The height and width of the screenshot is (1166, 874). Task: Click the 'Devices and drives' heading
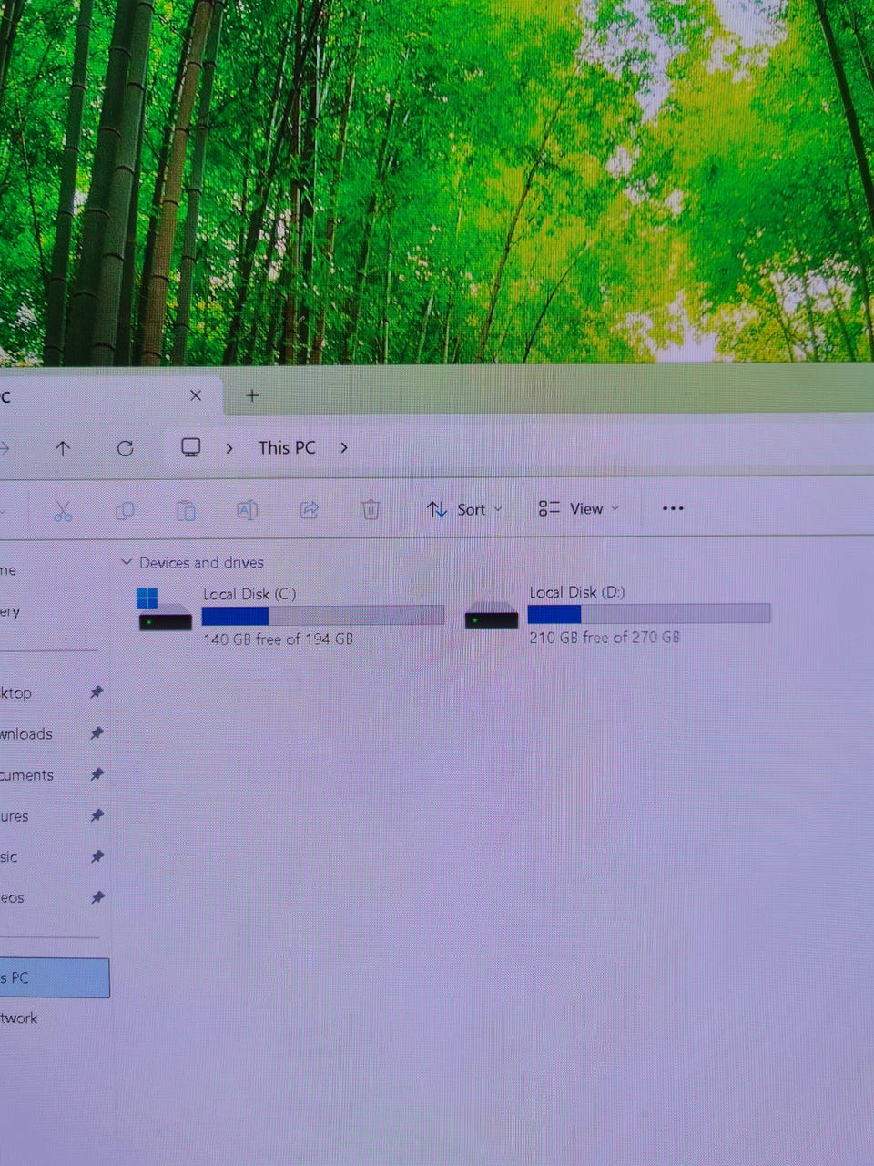[201, 563]
